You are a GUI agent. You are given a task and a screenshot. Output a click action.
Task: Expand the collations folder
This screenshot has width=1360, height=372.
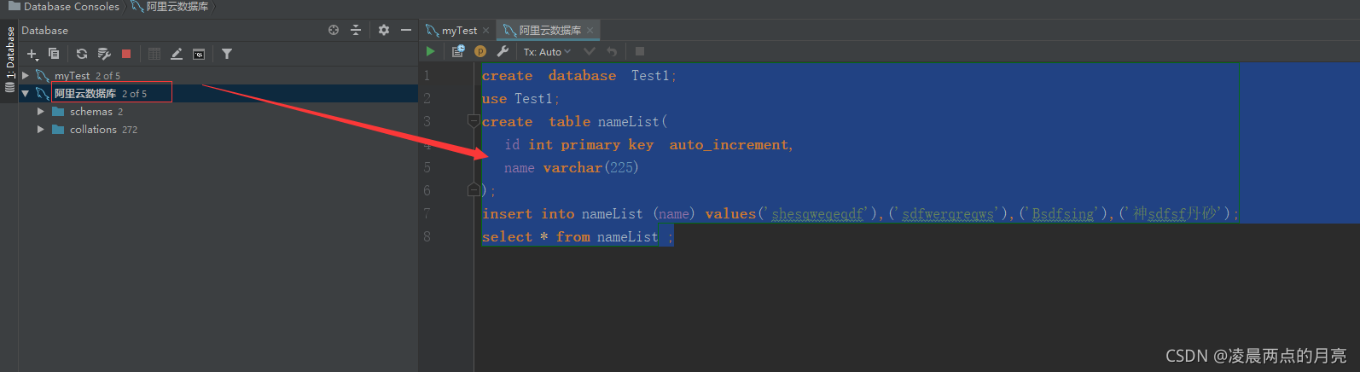click(x=40, y=130)
